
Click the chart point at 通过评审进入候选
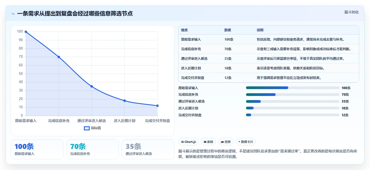[x=92, y=86]
